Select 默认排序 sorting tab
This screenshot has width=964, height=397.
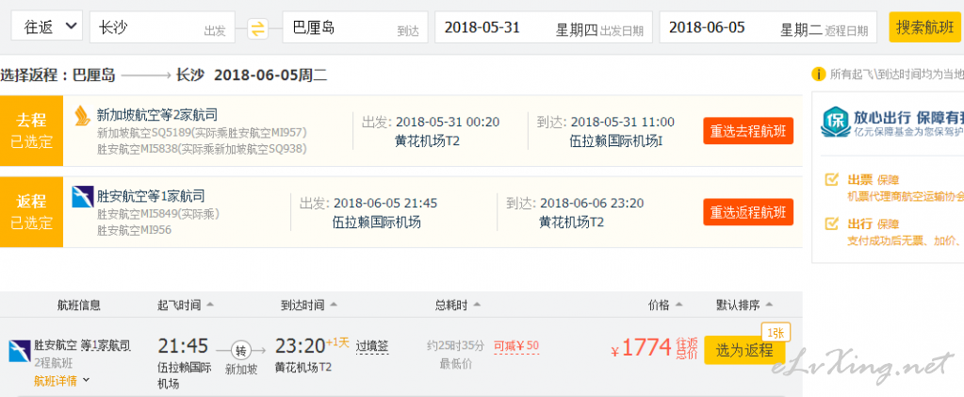[744, 305]
